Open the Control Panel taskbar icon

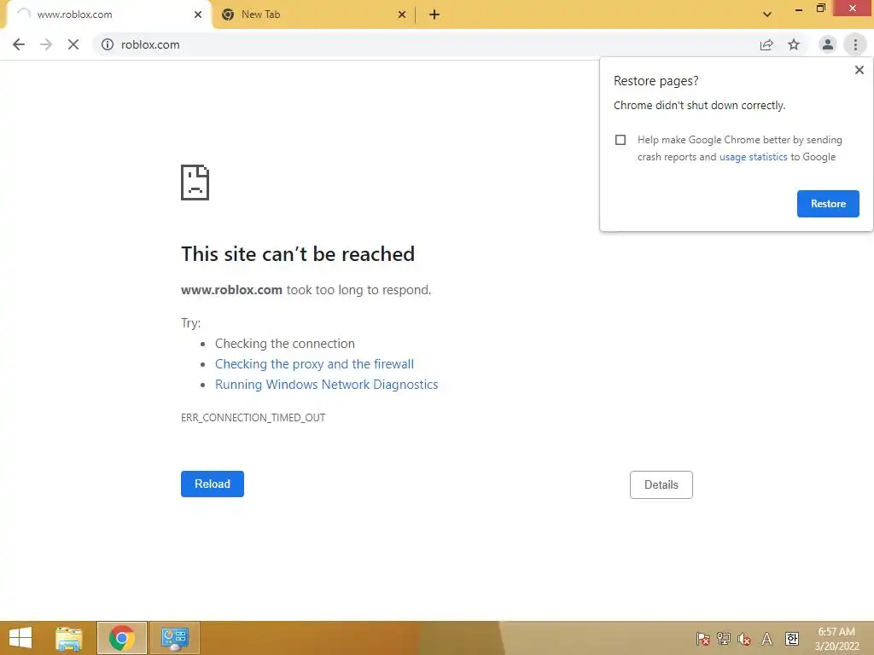(174, 638)
